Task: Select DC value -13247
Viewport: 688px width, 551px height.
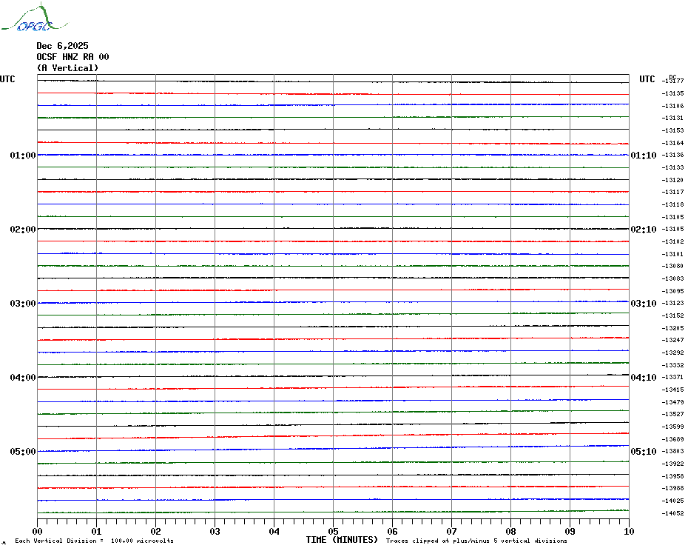Action: click(673, 341)
